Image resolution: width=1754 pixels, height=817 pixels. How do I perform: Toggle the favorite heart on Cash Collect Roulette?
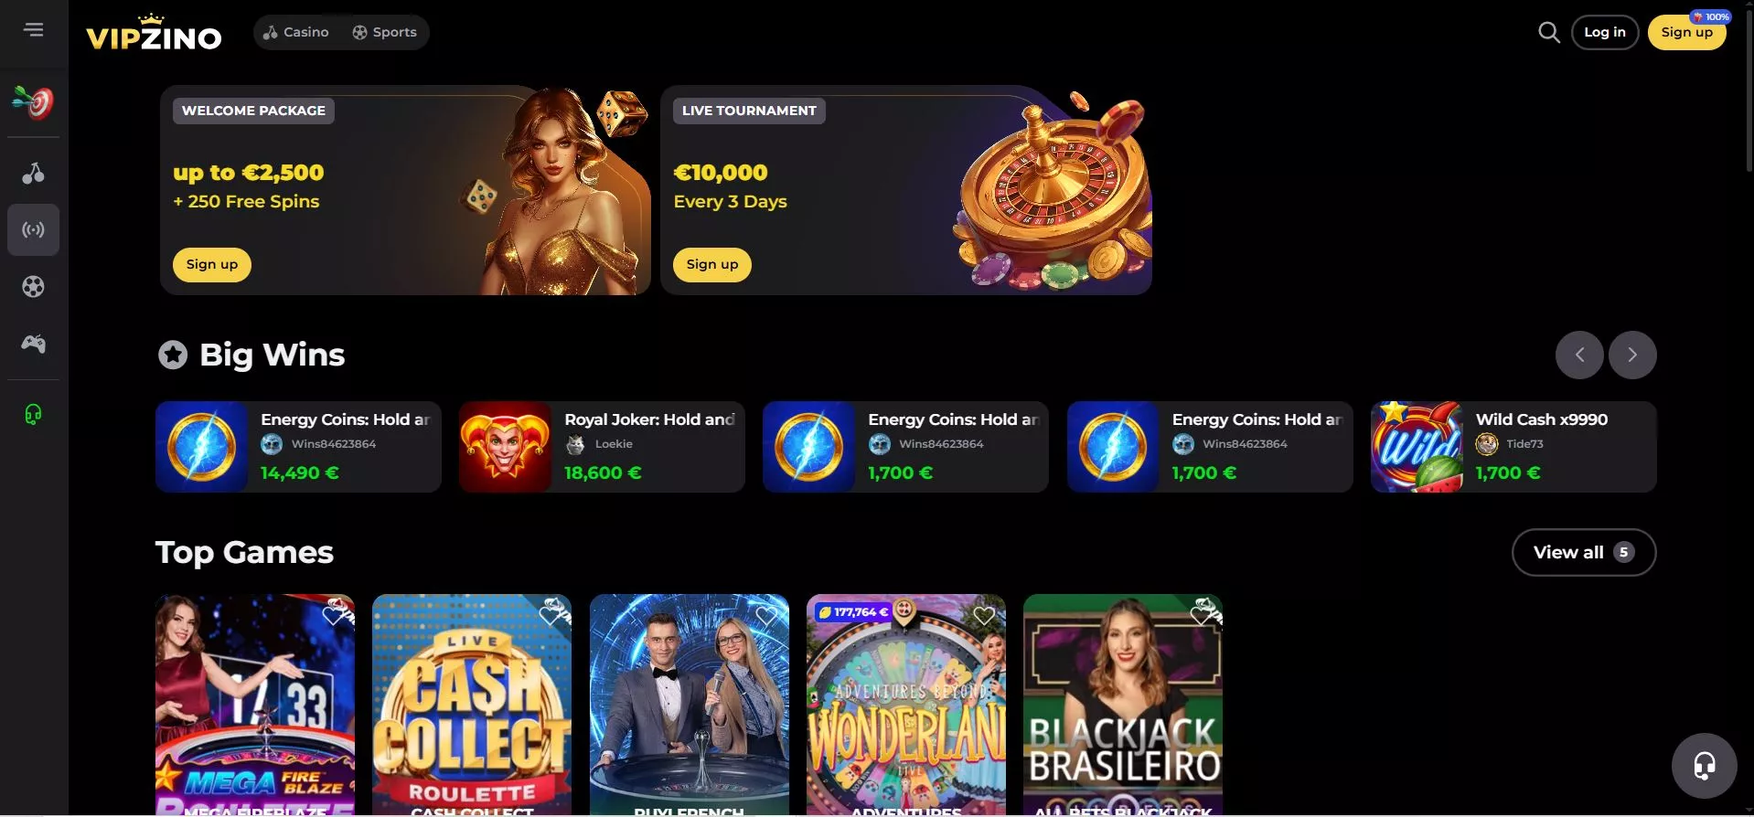pos(551,615)
